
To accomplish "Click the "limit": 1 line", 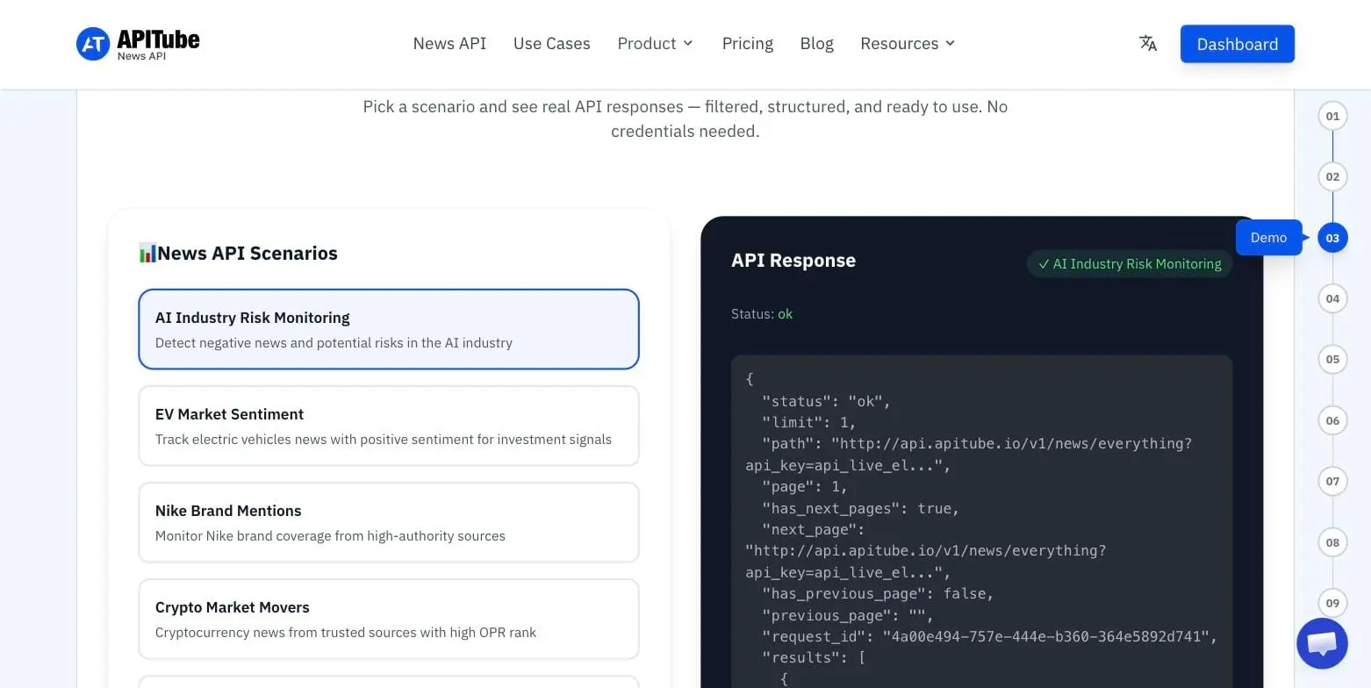I will coord(809,422).
